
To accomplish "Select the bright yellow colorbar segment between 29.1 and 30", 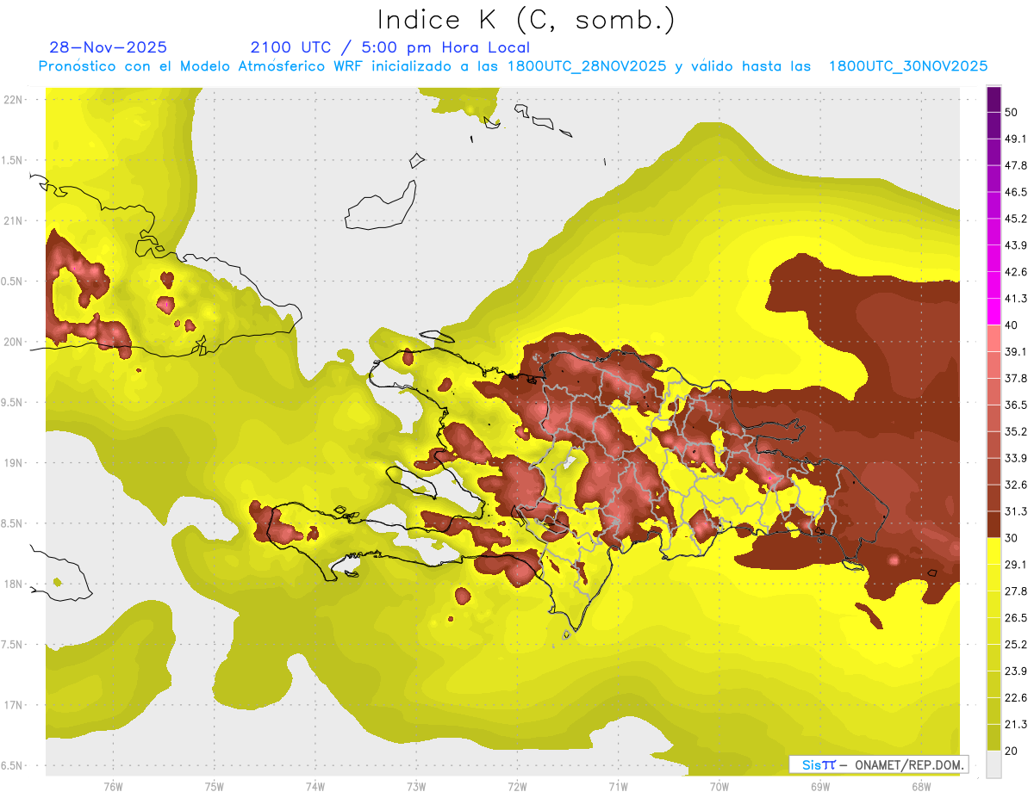I will click(994, 552).
